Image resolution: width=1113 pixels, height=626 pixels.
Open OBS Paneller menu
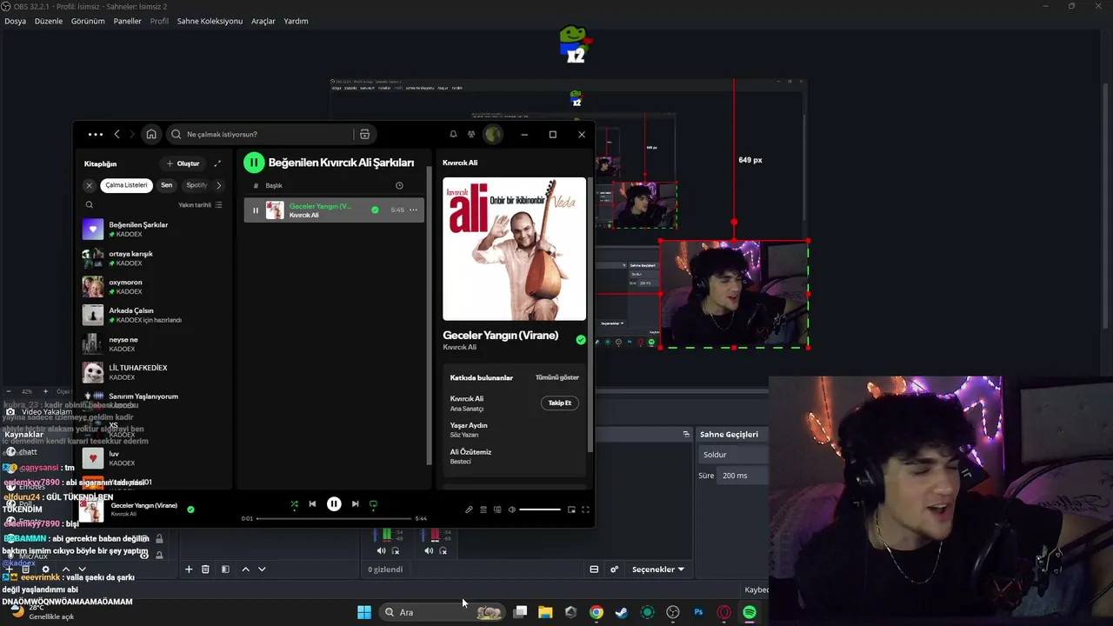[x=127, y=21]
